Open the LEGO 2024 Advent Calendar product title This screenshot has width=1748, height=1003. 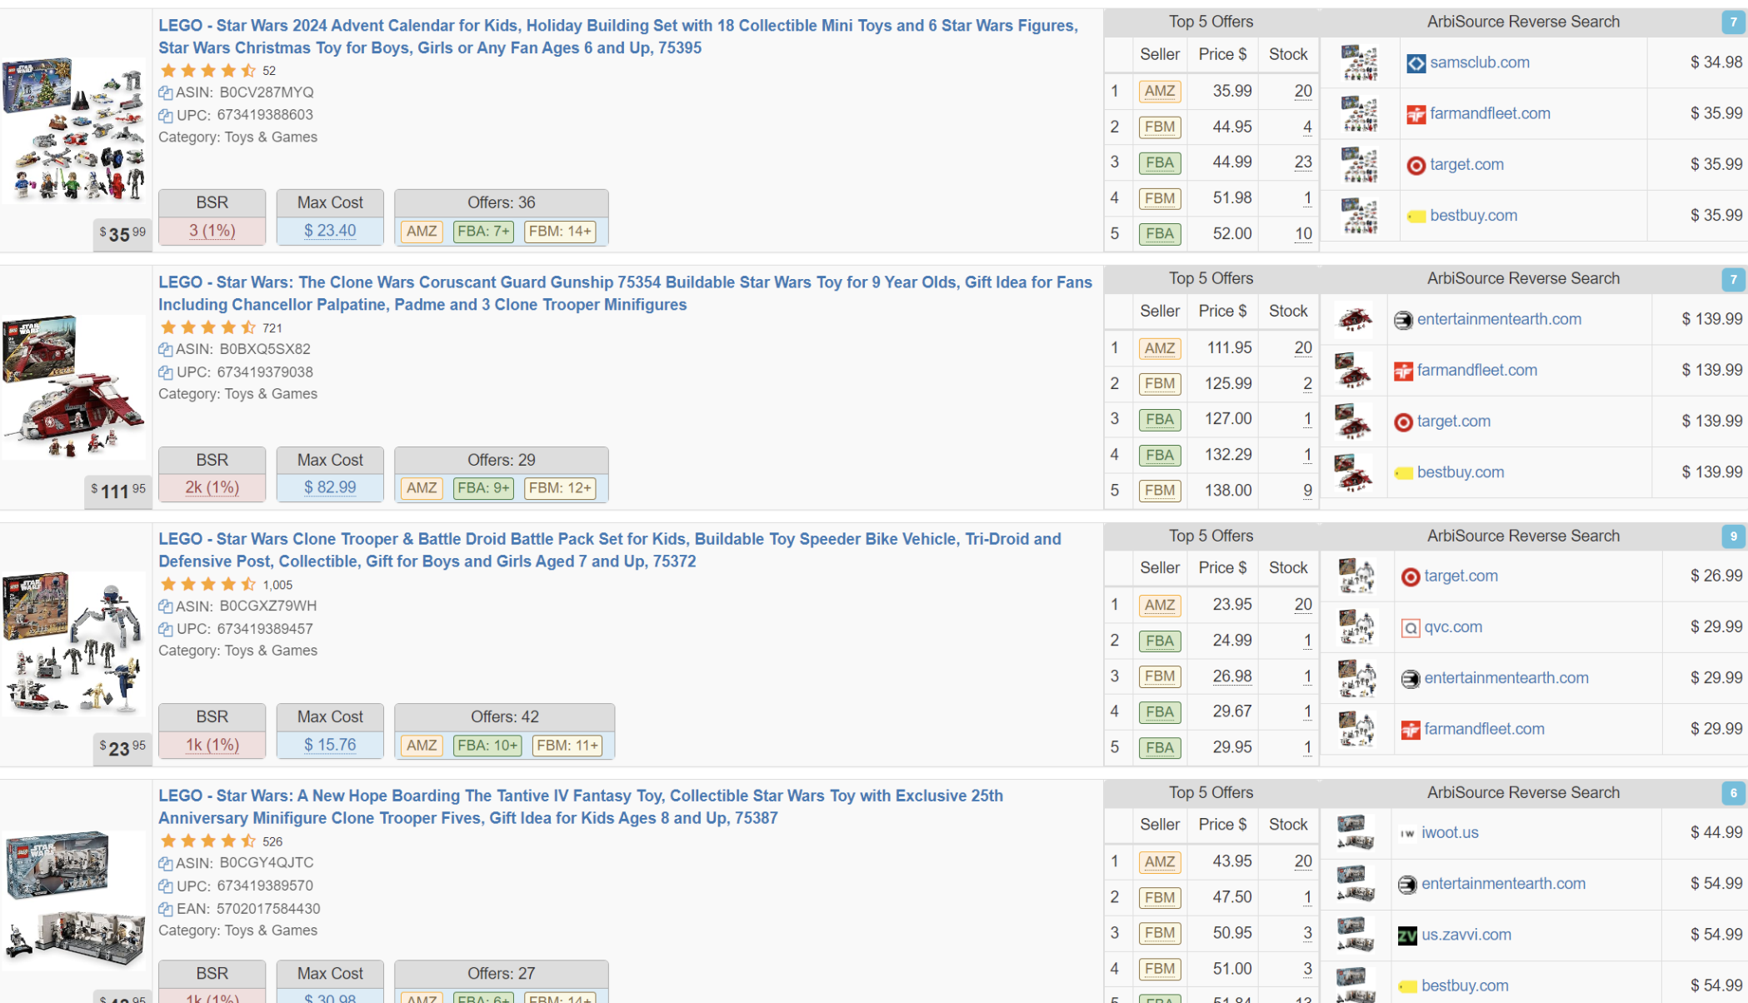pos(617,37)
